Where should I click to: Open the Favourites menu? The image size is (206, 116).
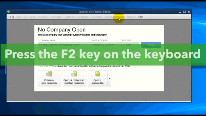[x=43, y=17]
